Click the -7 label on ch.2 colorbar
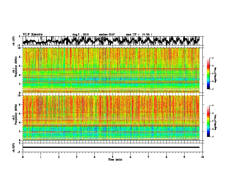 [x=212, y=137]
